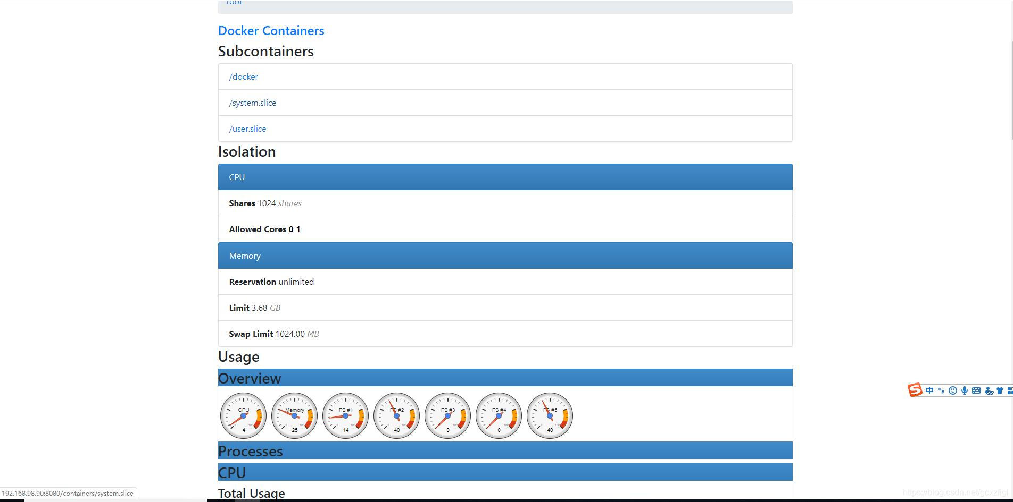Click the FS #5 usage gauge
1013x502 pixels.
(x=550, y=415)
